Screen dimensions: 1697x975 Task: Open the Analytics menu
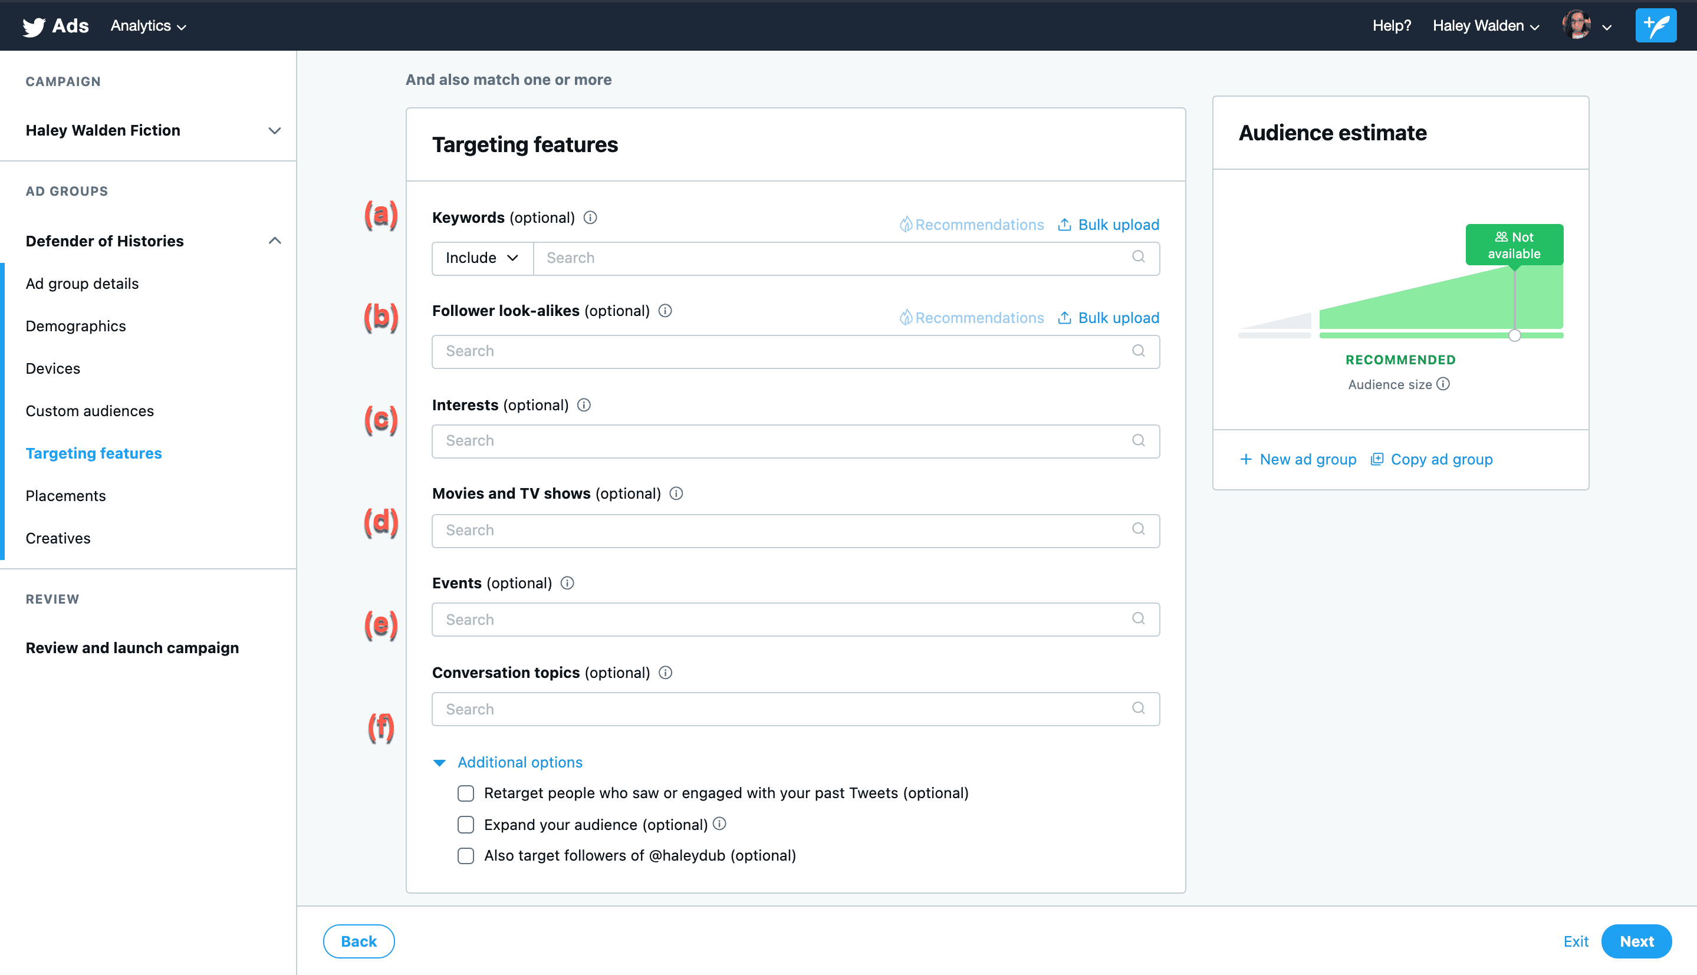click(148, 26)
